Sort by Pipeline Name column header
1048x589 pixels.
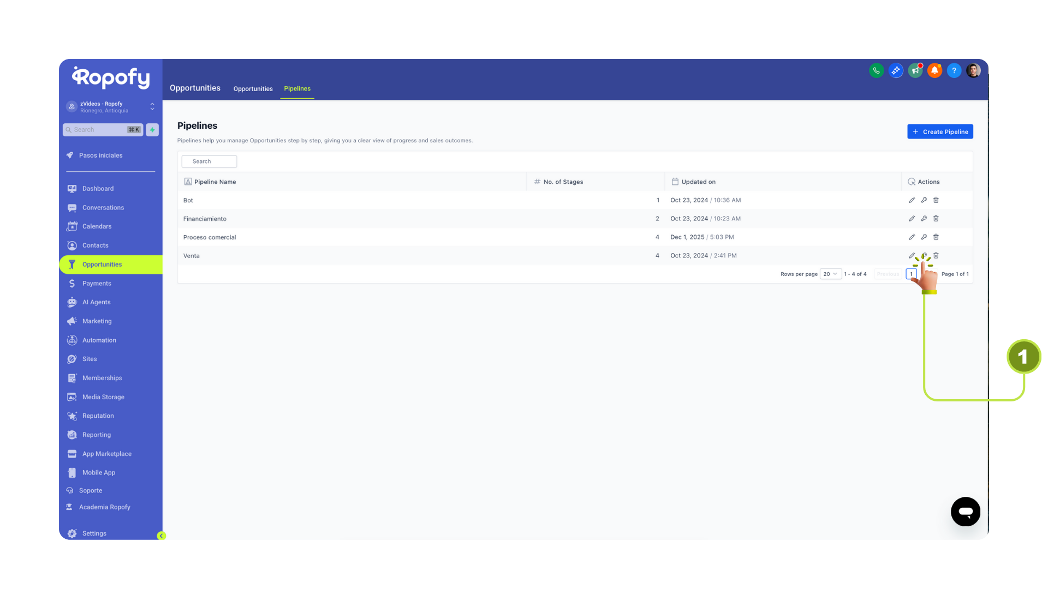coord(215,182)
